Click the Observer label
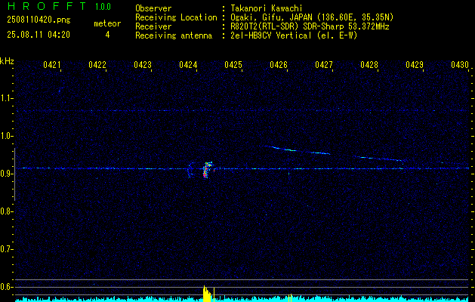 click(153, 8)
